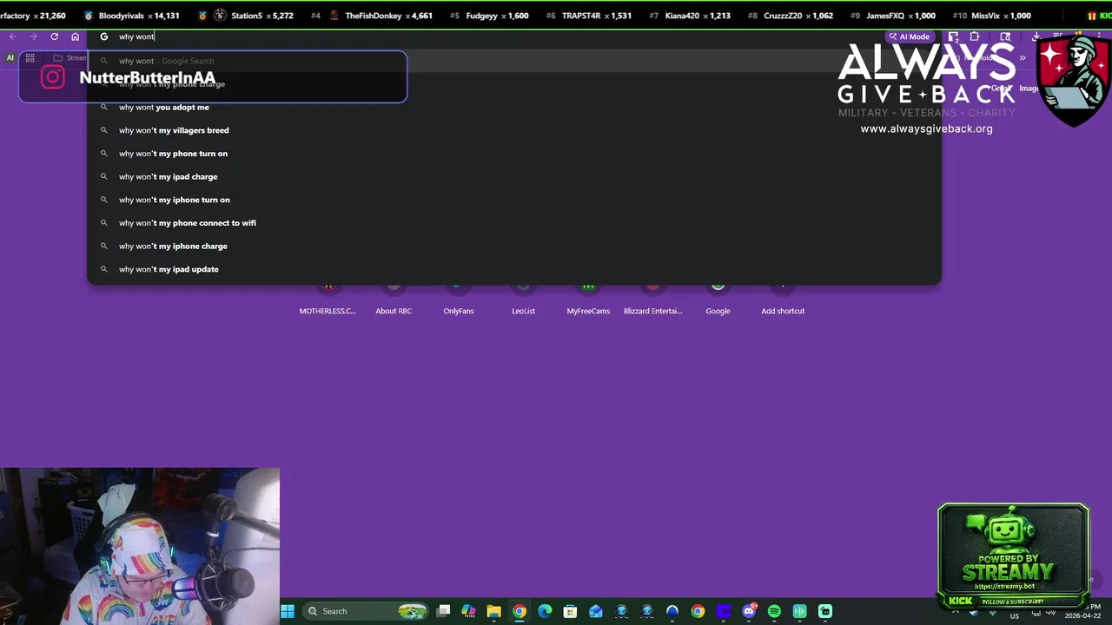
Task: Open the last teal taskbar app icon
Action: pos(825,611)
